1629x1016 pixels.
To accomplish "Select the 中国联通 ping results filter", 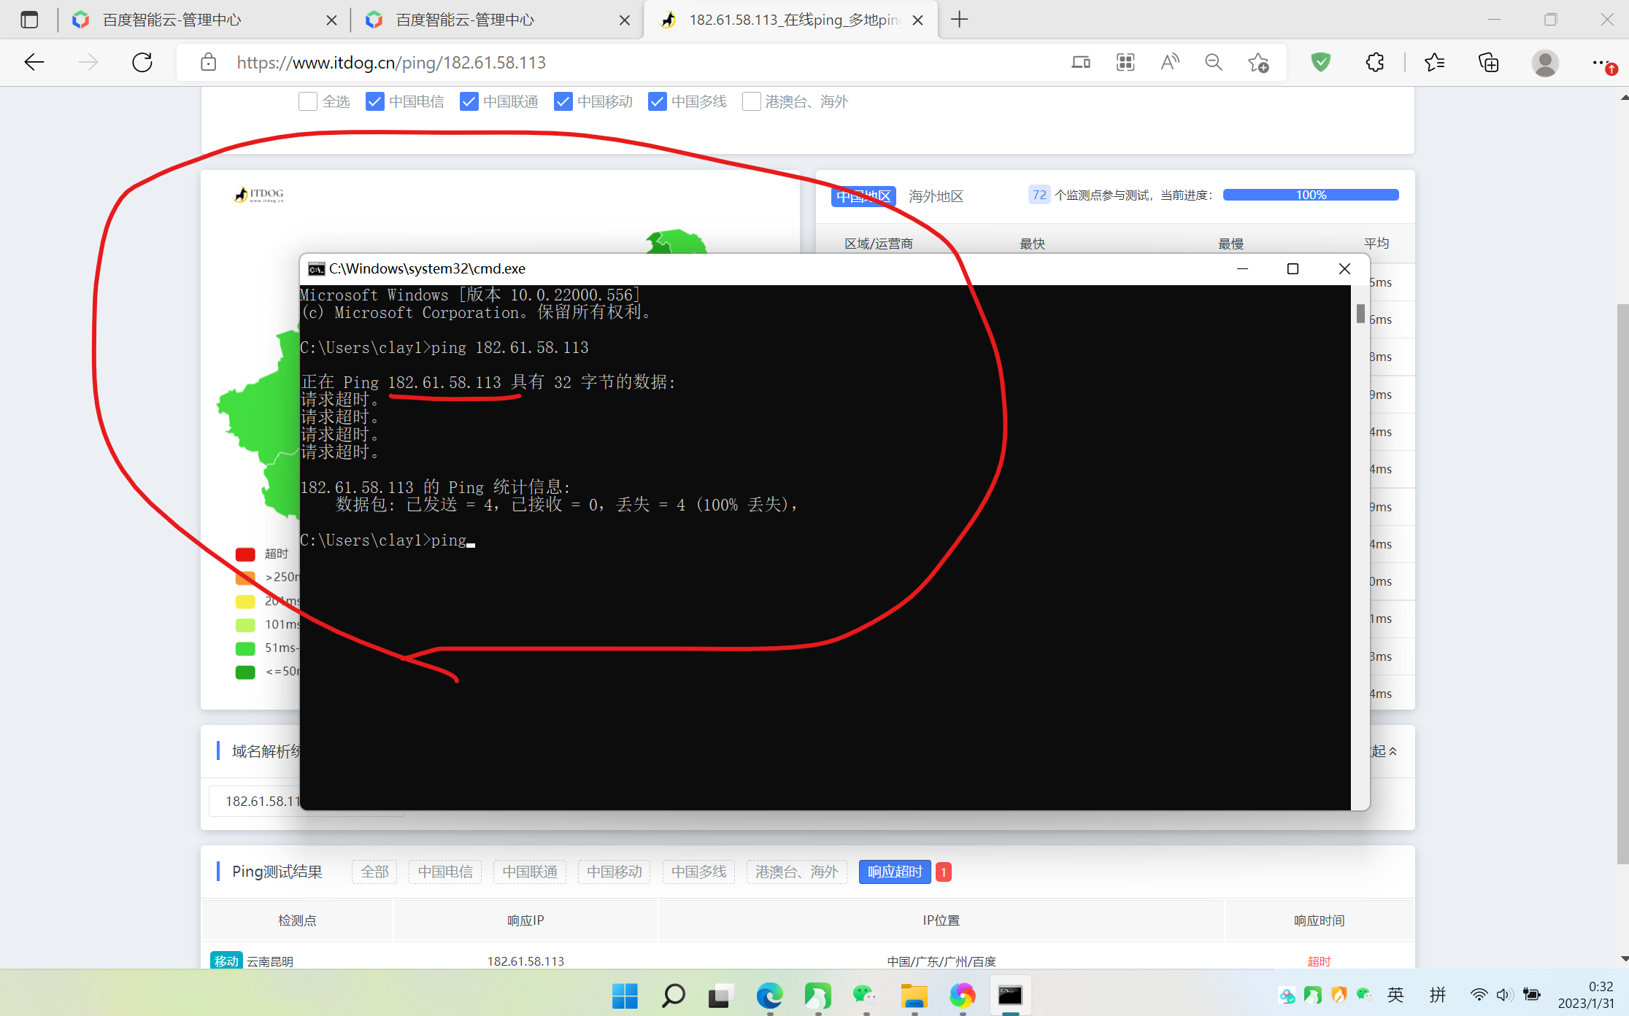I will coord(530,872).
